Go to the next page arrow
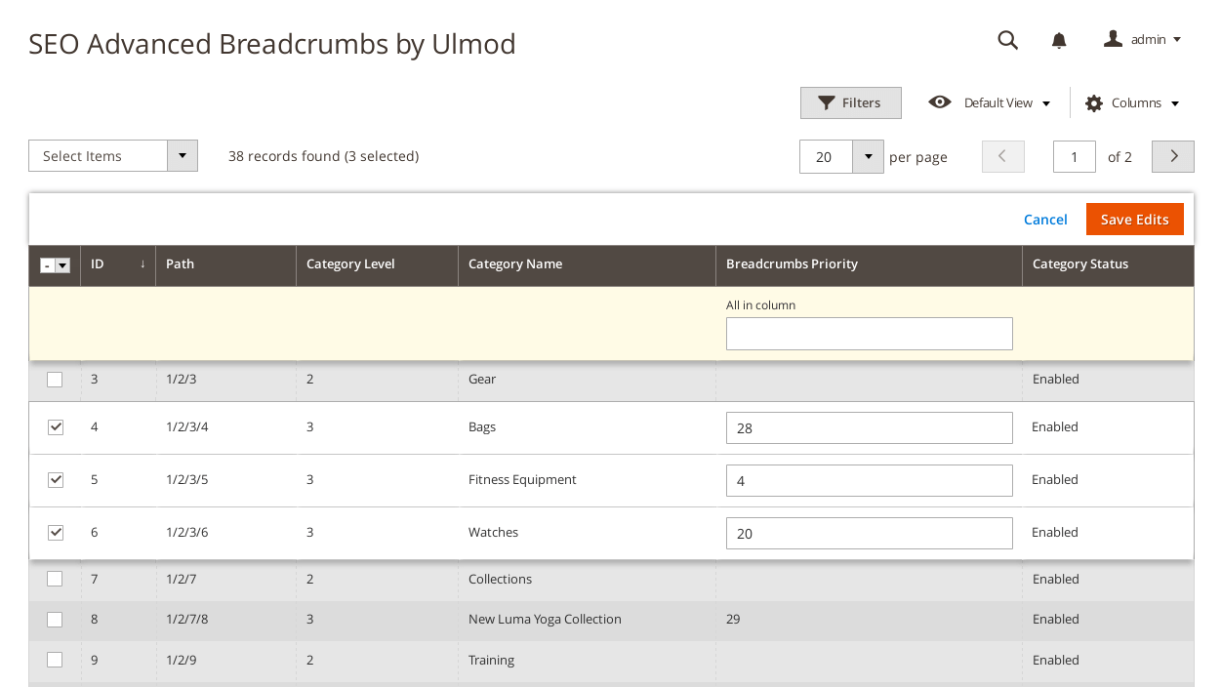1221x687 pixels. point(1173,156)
